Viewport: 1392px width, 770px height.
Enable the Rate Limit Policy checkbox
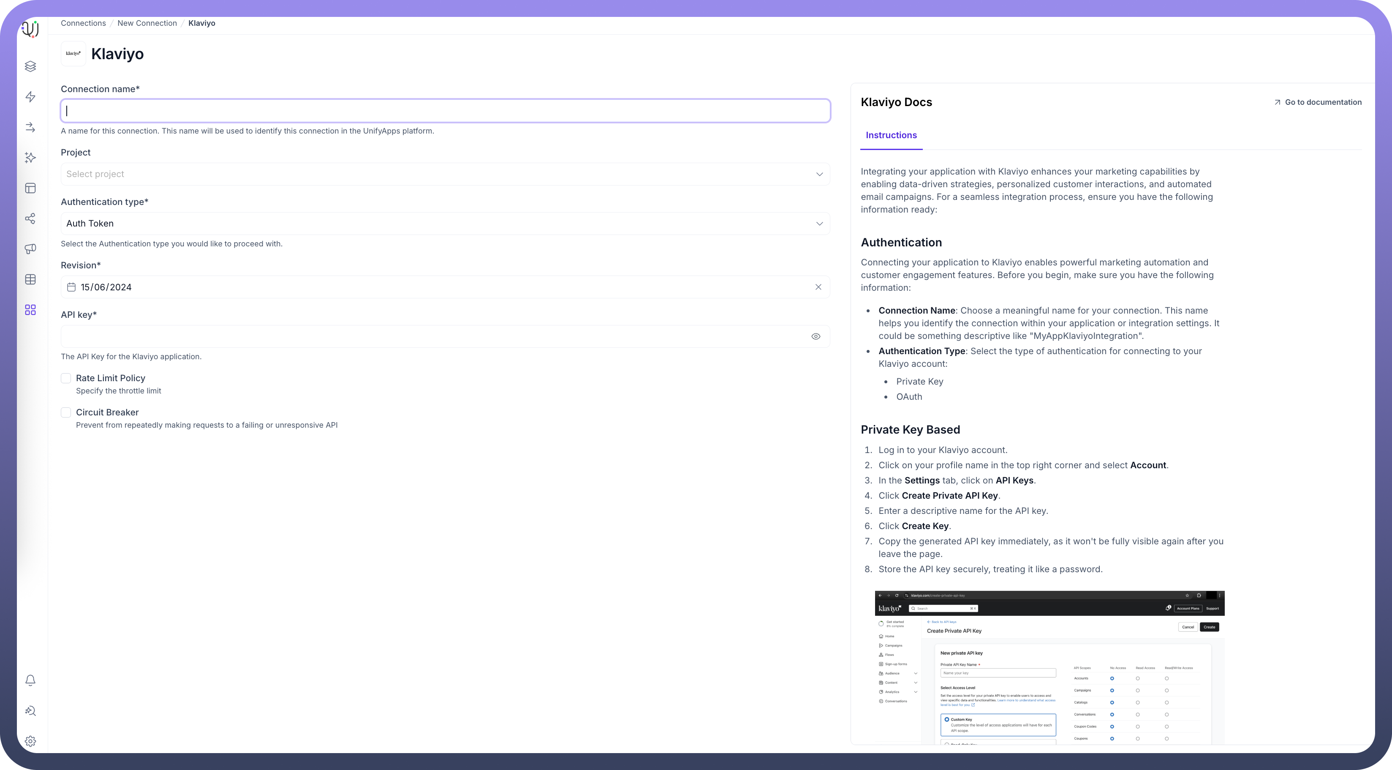click(x=66, y=378)
